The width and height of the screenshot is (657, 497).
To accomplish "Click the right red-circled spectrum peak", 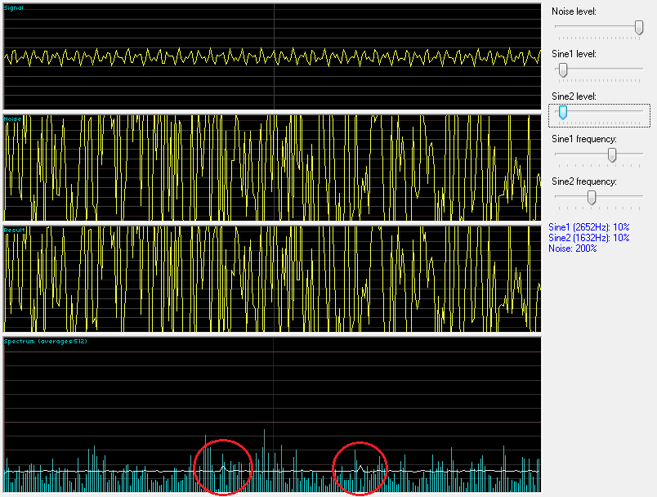I will (x=360, y=468).
